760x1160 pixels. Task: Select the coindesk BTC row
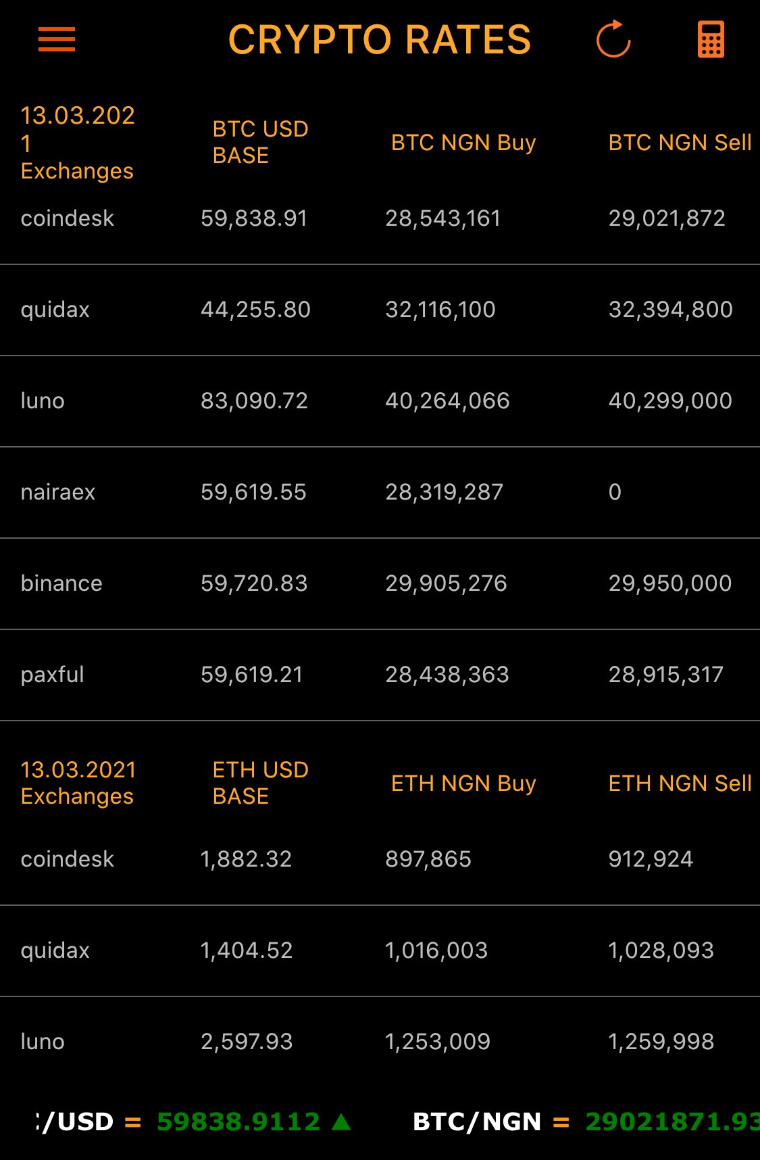(380, 218)
